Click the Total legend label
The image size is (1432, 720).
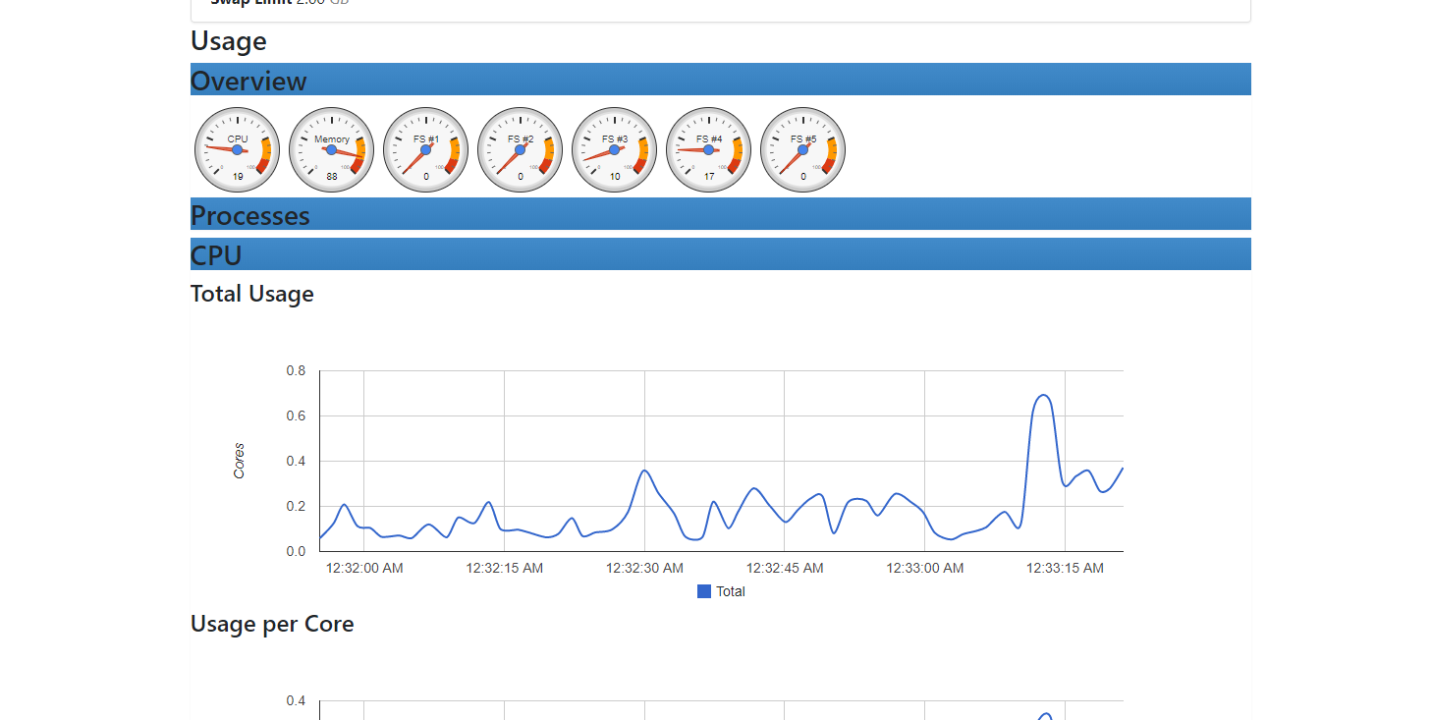click(x=731, y=591)
